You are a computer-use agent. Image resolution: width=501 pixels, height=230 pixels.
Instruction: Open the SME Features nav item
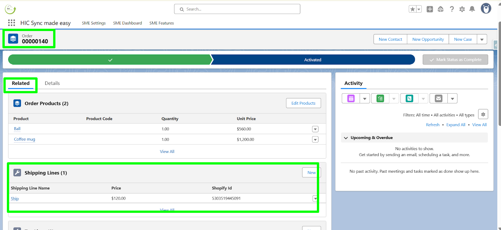pyautogui.click(x=162, y=23)
